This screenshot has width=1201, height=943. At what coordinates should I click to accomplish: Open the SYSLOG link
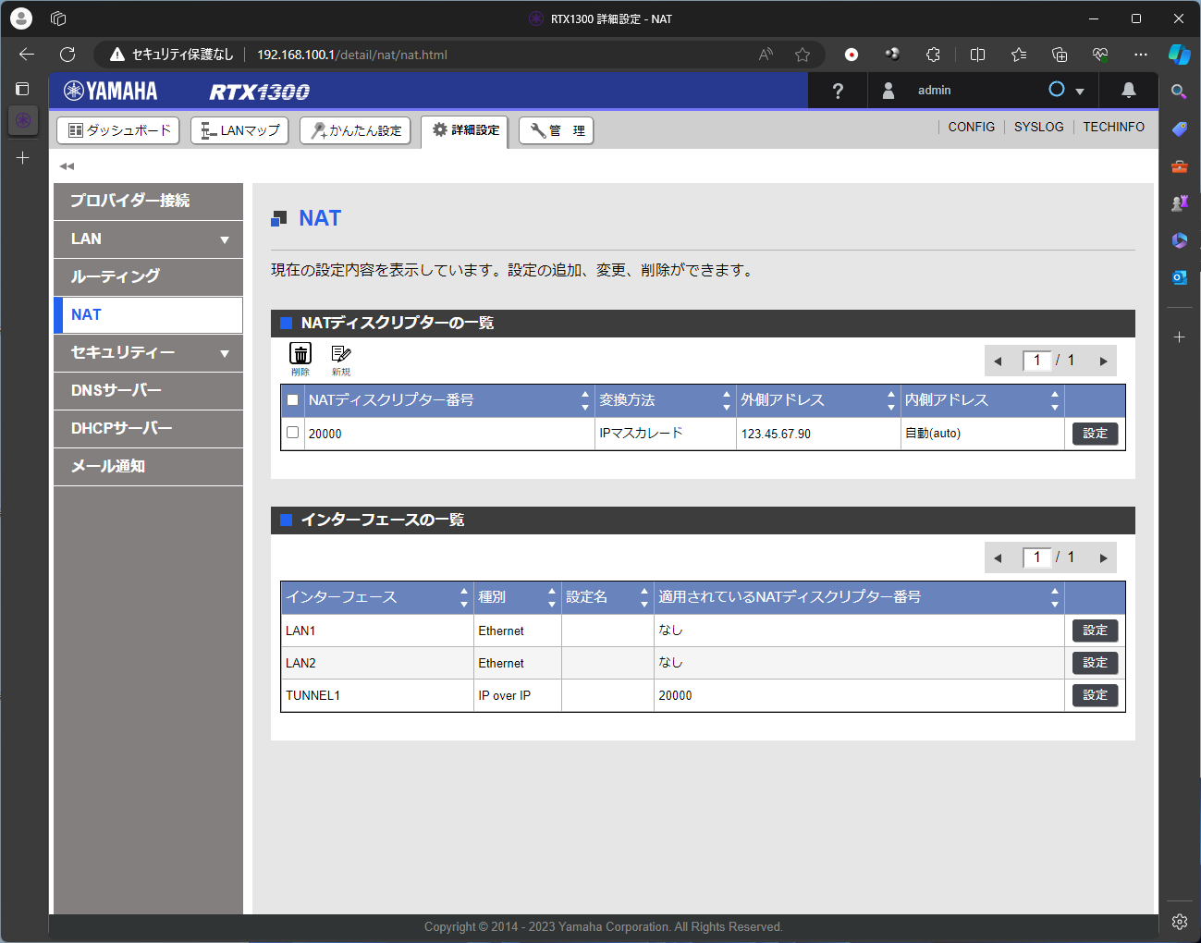pos(1038,127)
